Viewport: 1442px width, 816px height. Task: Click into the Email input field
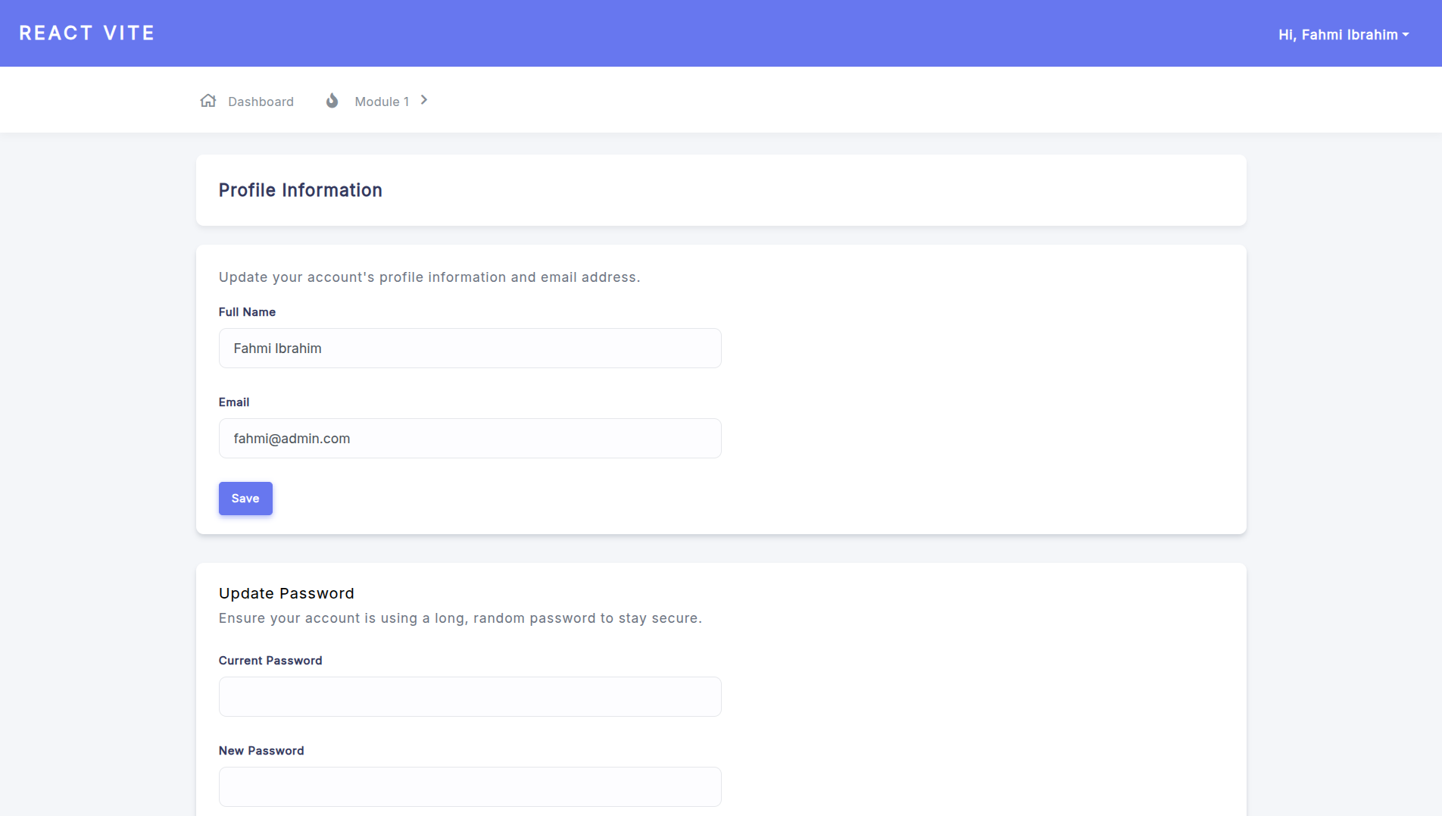[470, 439]
